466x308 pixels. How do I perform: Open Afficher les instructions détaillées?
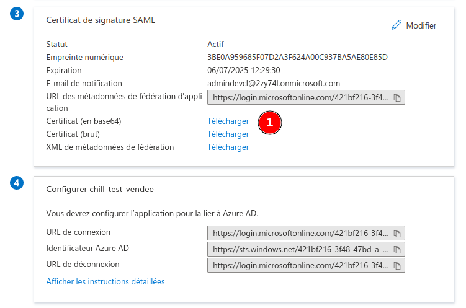105,281
